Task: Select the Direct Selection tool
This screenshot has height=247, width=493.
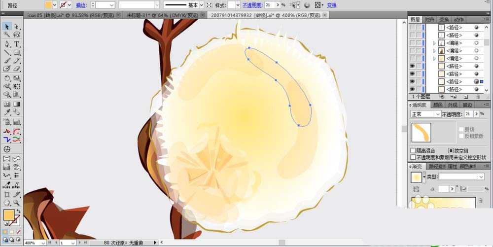Action: pyautogui.click(x=17, y=27)
